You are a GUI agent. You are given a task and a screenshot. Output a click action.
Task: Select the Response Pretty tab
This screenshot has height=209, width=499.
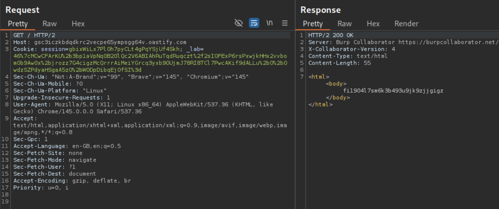312,24
